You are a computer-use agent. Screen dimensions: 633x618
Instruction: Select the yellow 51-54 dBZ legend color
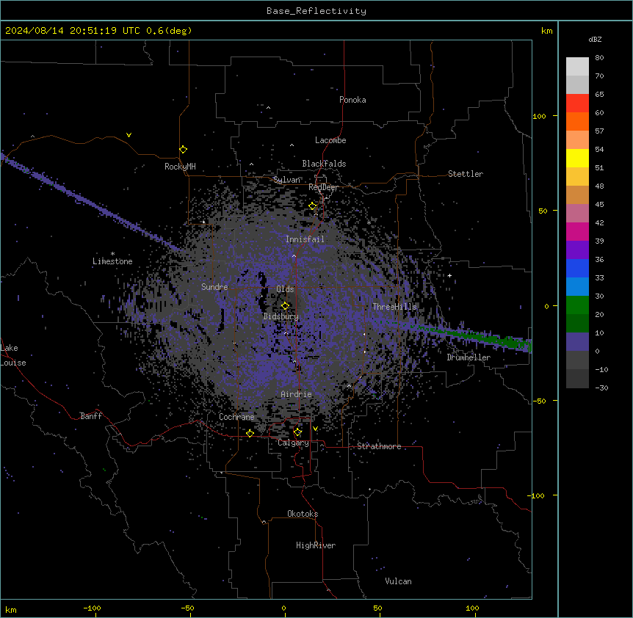(x=577, y=159)
